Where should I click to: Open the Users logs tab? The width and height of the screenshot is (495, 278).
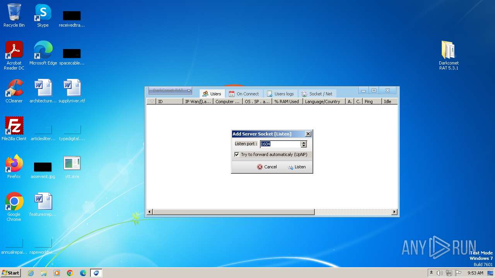pos(280,94)
